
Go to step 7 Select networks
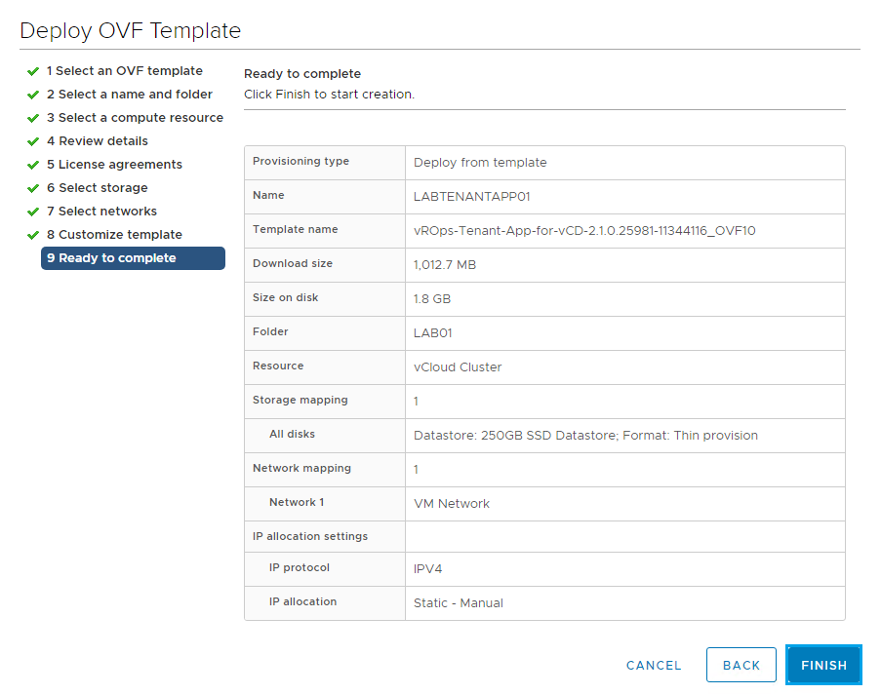[101, 212]
